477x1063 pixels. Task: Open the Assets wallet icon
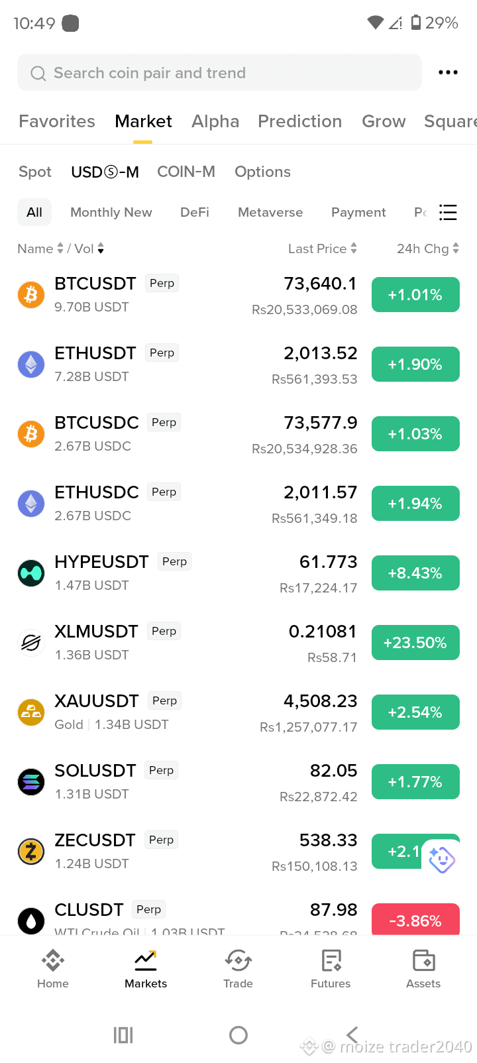423,960
